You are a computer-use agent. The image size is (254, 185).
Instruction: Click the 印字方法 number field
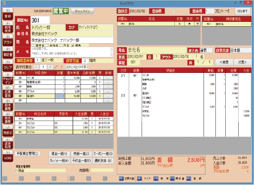point(85,61)
